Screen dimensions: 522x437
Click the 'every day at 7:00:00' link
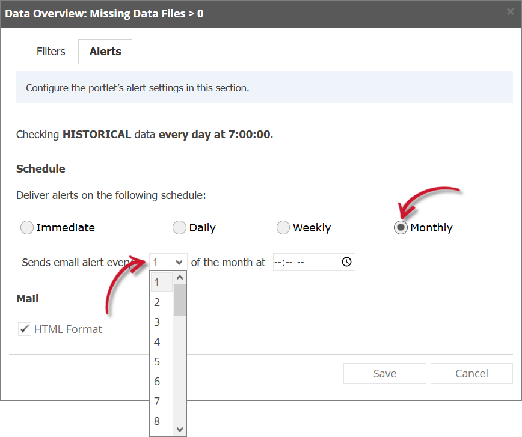214,134
